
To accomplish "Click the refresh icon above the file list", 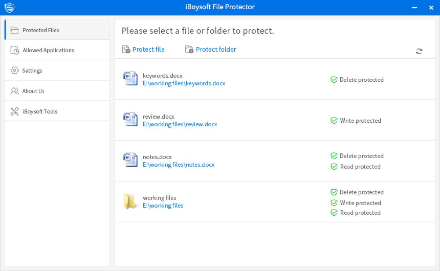I will point(418,51).
